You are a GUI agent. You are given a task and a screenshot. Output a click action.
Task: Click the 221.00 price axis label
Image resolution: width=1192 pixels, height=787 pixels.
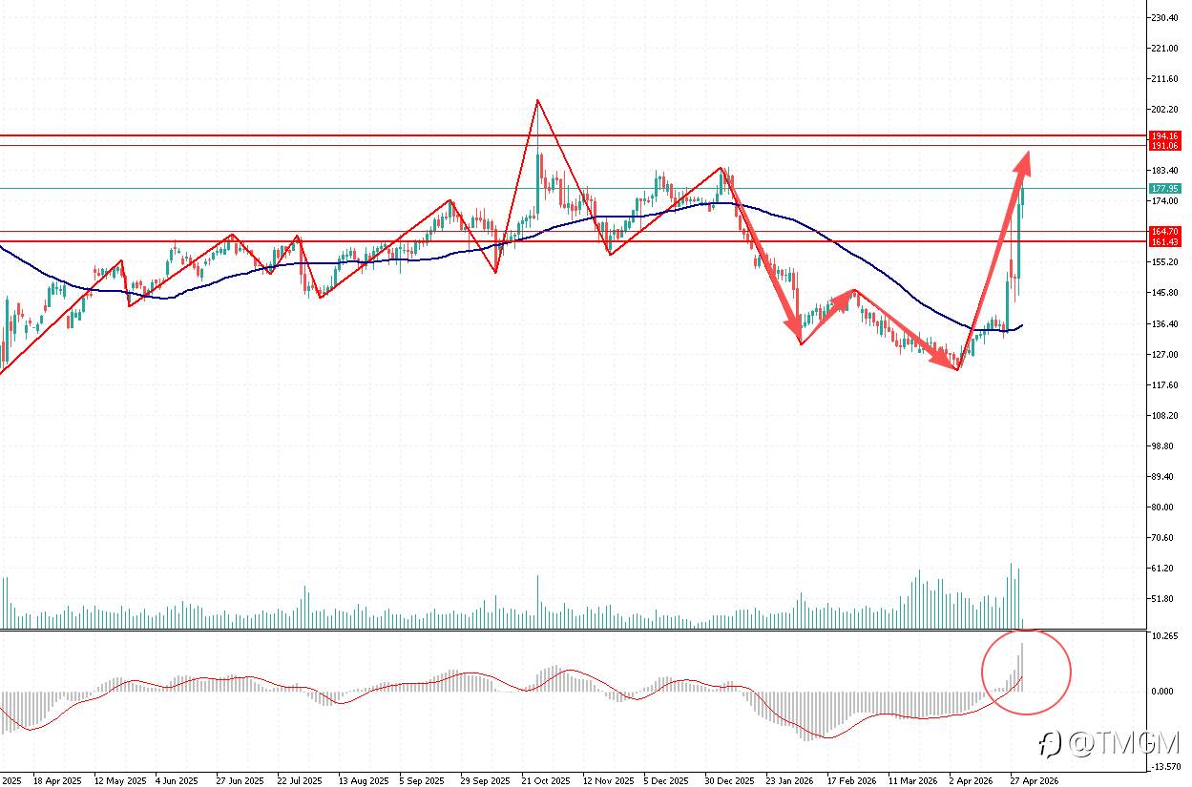coord(1165,49)
